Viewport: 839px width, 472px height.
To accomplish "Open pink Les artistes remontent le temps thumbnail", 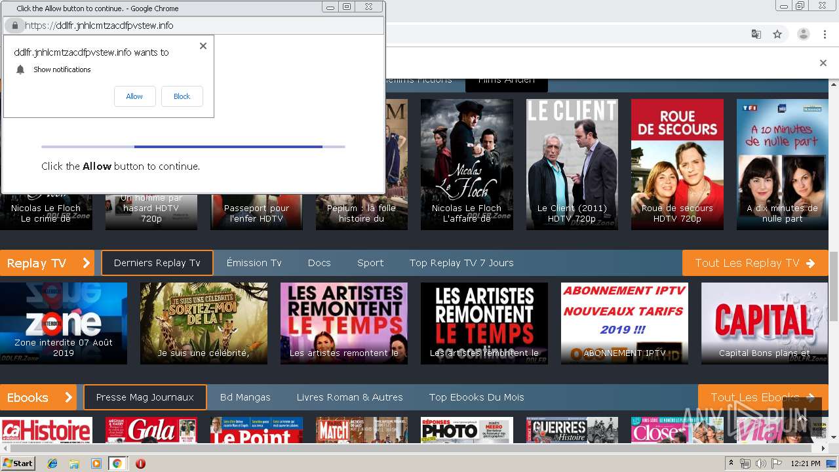I will [344, 323].
